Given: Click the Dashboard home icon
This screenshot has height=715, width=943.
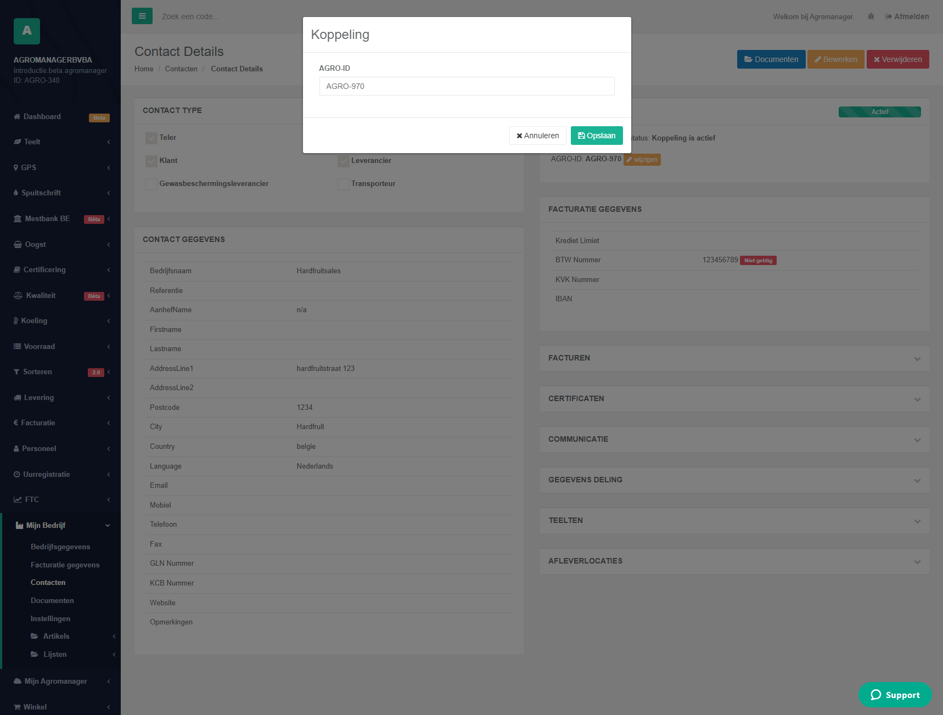Looking at the screenshot, I should [x=17, y=116].
